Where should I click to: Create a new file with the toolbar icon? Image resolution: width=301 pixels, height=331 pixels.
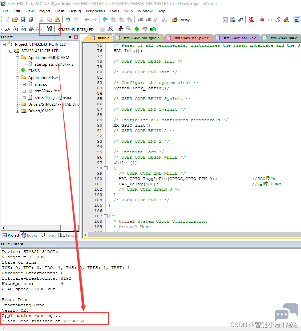(7, 20)
